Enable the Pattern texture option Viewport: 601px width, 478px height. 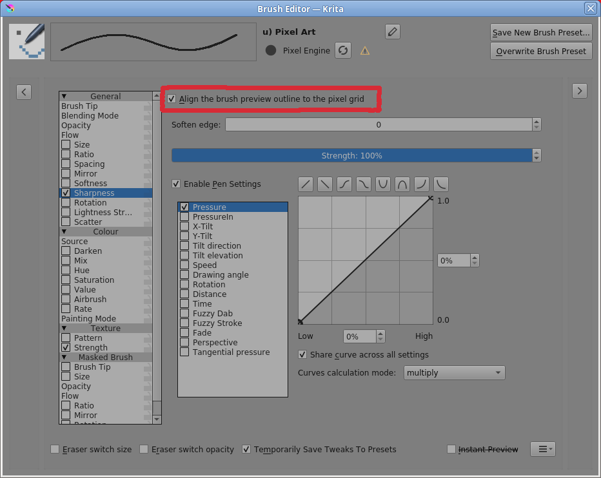point(66,338)
